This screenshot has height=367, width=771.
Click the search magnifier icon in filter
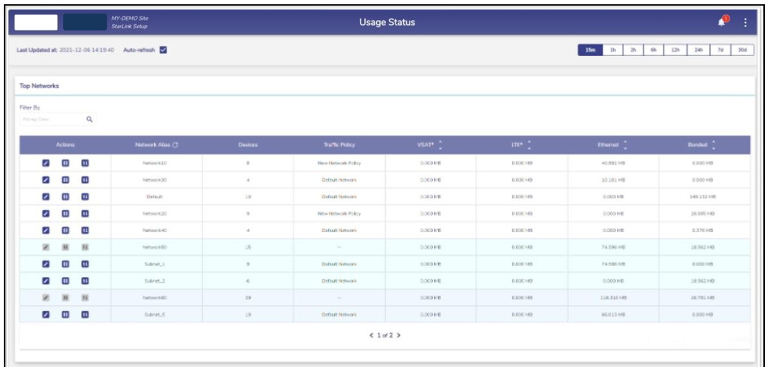point(89,120)
